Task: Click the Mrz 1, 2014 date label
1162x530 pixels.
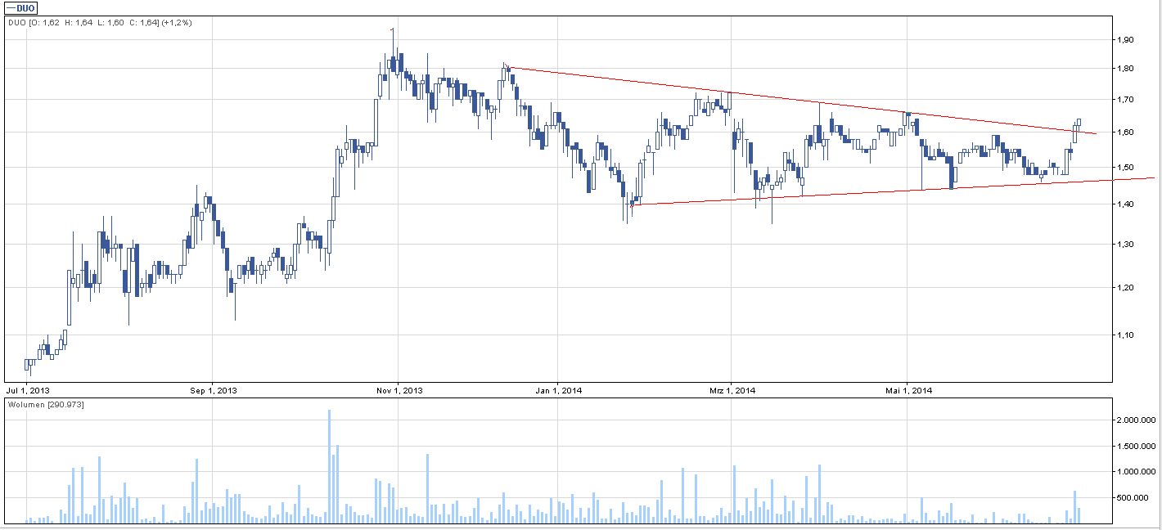Action: point(731,390)
